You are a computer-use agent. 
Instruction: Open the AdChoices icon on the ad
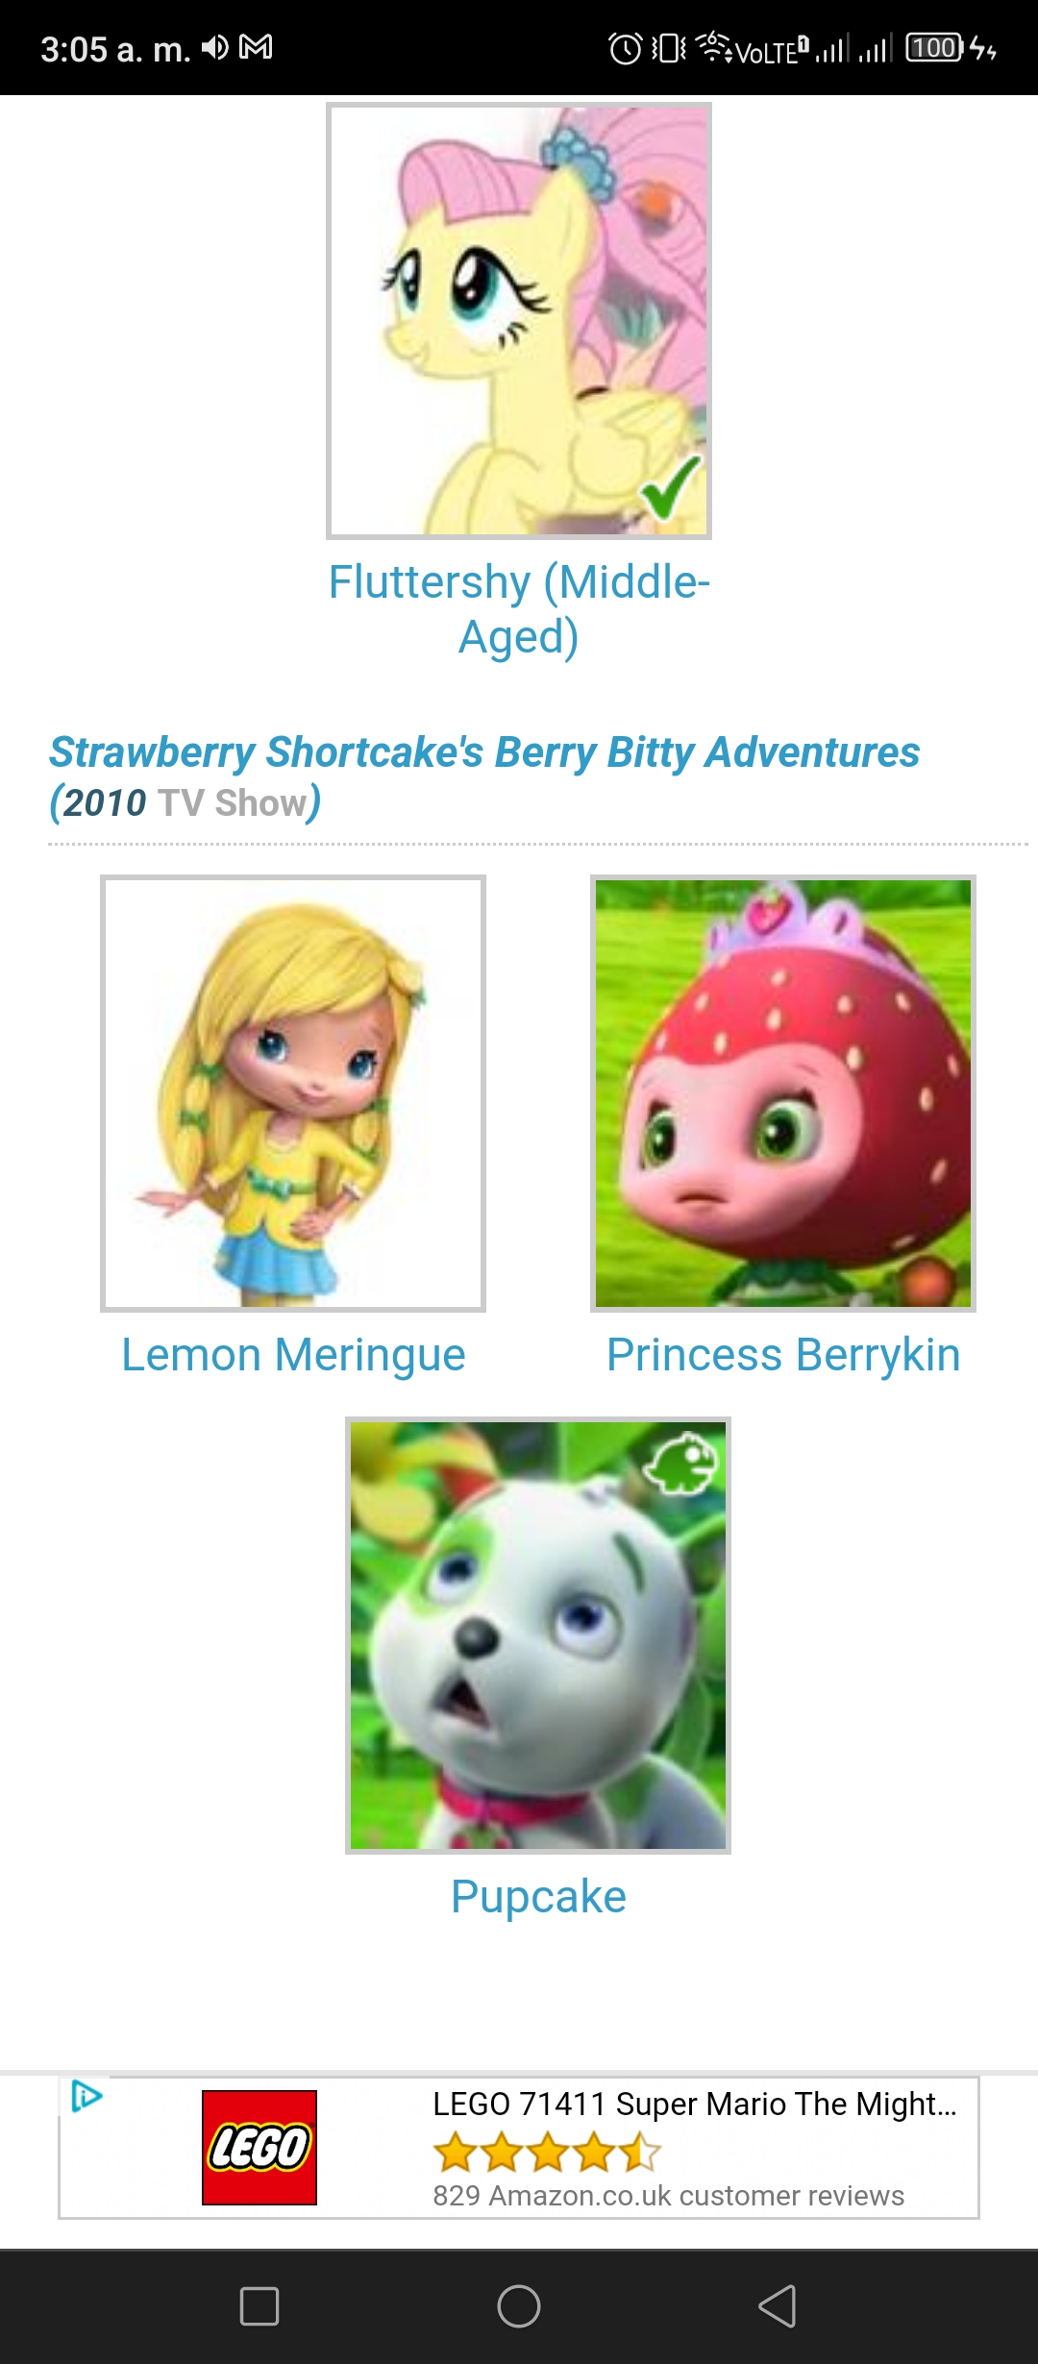click(86, 2096)
